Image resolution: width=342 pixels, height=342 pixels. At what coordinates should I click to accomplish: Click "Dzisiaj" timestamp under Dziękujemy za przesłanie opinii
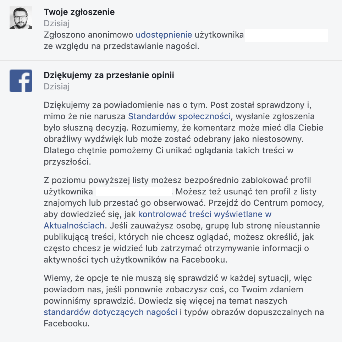[x=57, y=87]
